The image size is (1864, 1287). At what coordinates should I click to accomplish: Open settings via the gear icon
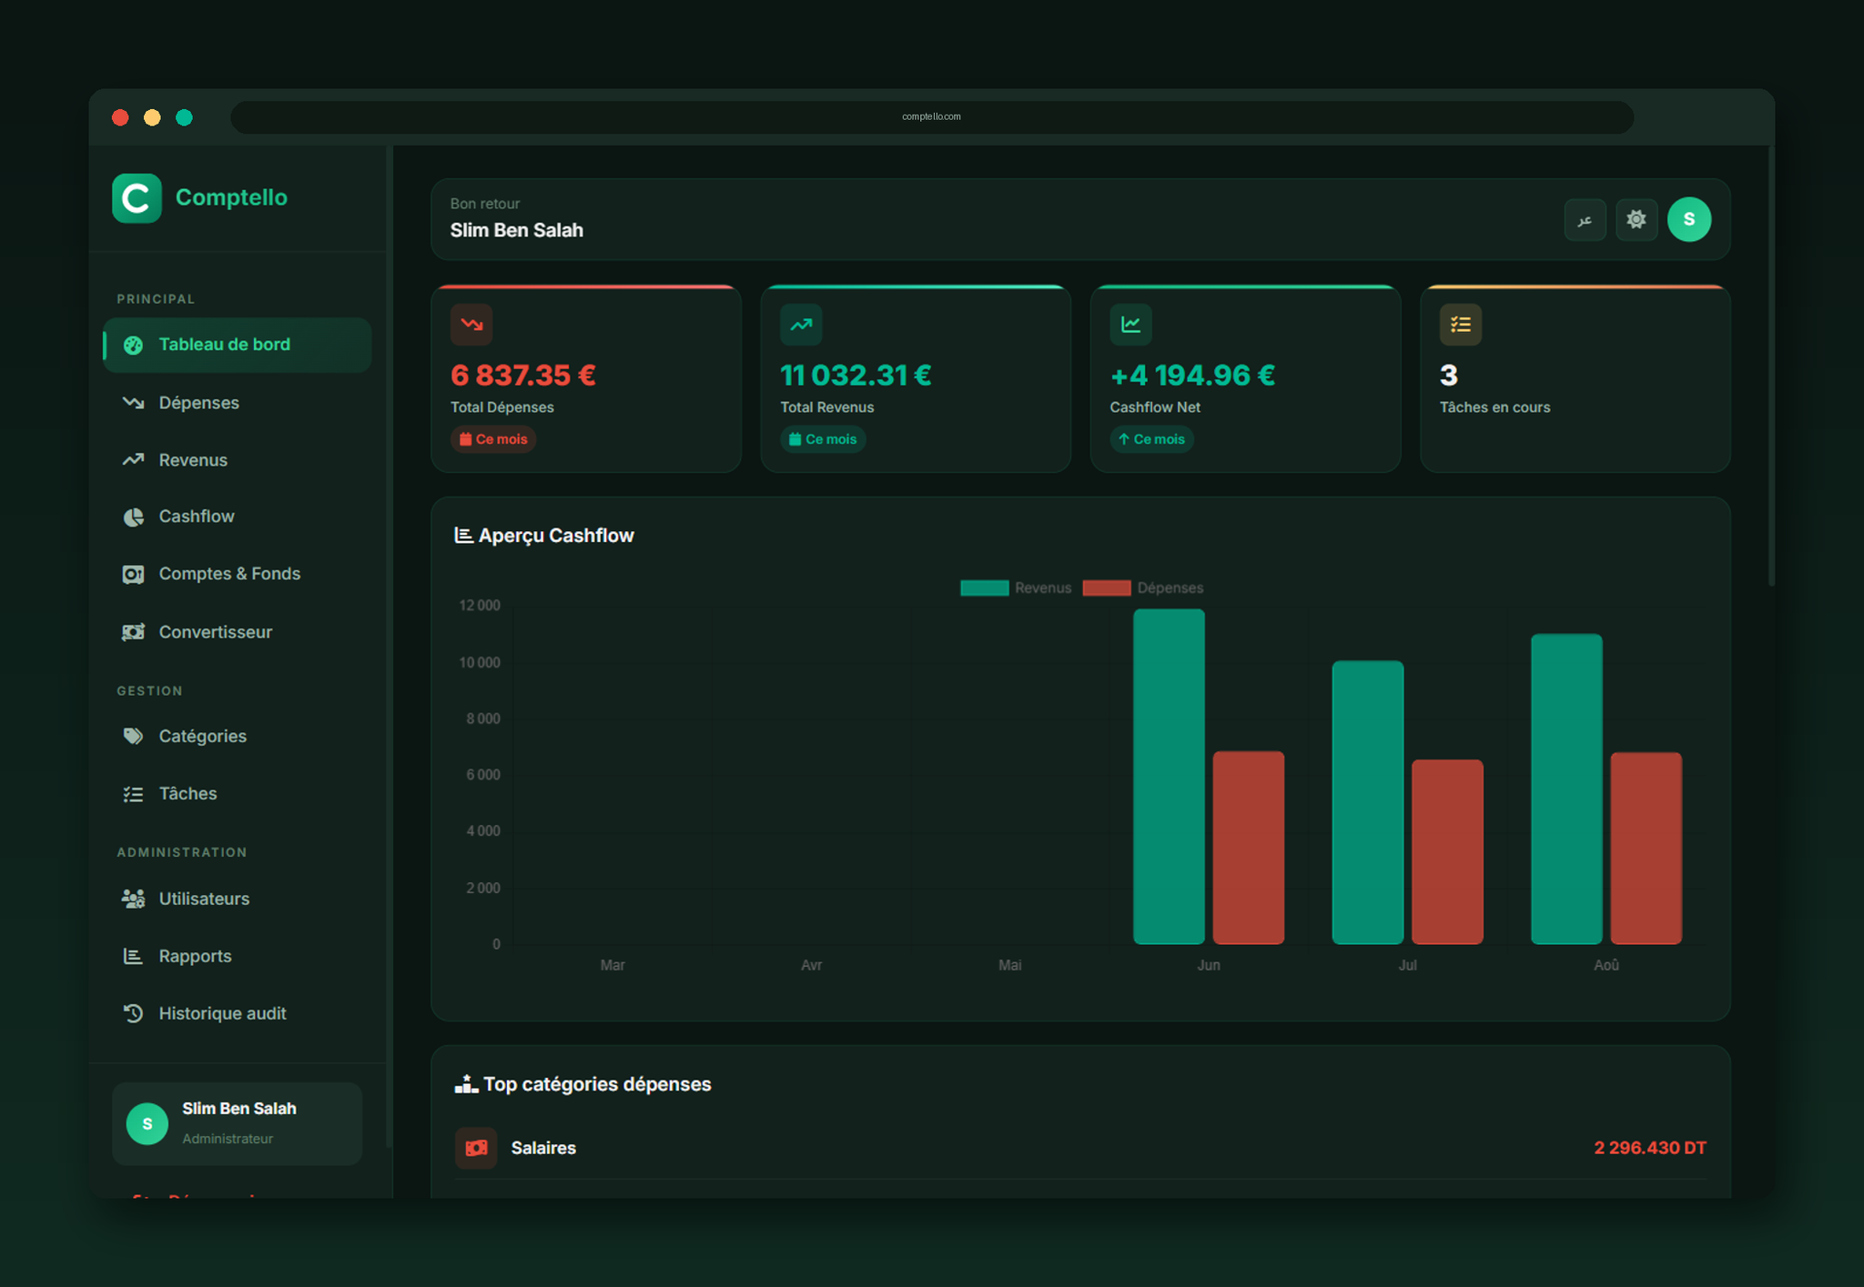click(1636, 219)
